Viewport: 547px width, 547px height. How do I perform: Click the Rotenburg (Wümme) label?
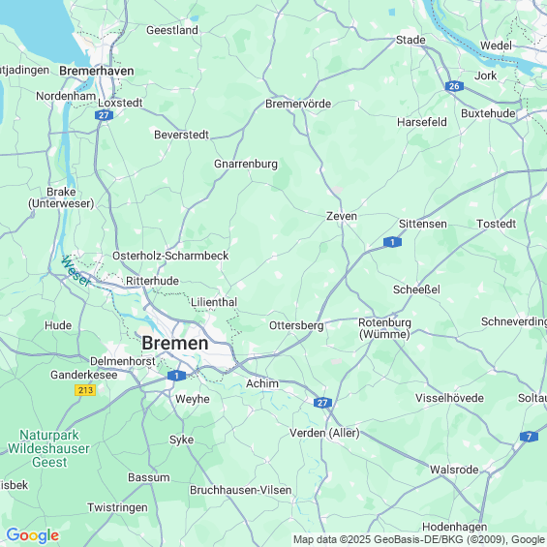(384, 328)
